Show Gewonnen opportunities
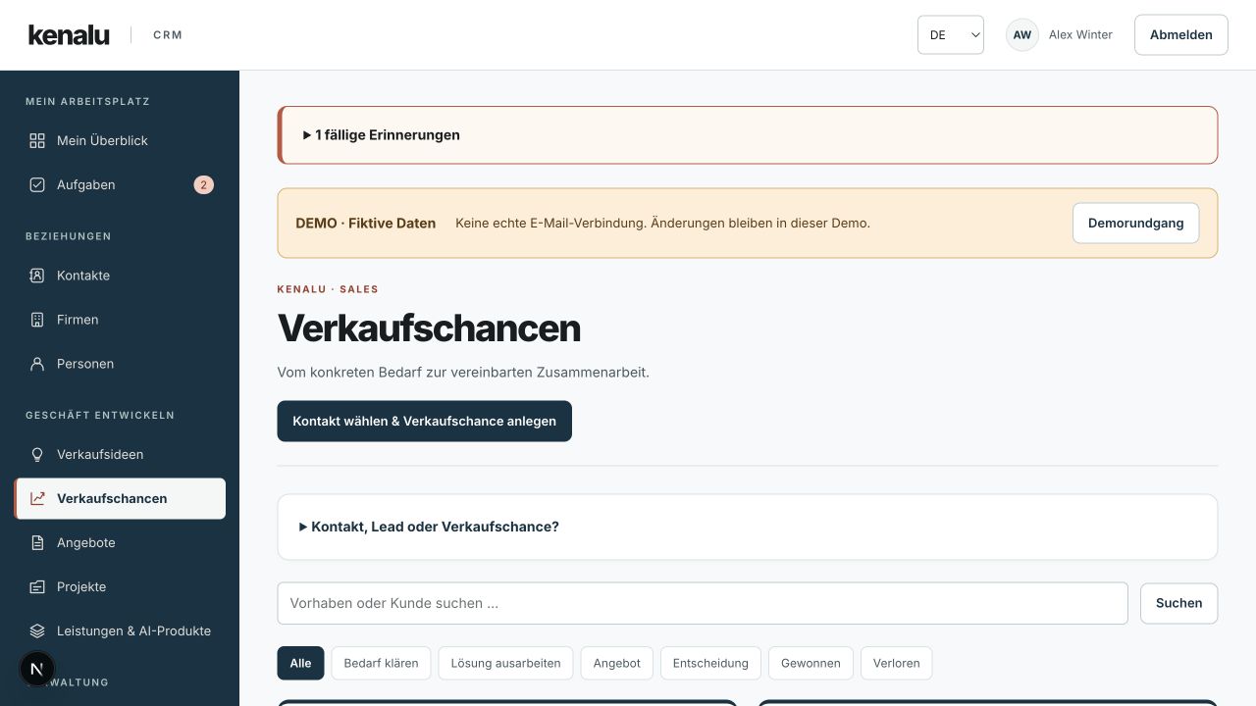Viewport: 1256px width, 706px height. tap(811, 663)
